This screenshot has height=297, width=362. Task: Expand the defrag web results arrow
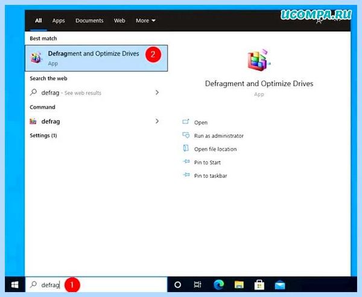click(x=157, y=93)
